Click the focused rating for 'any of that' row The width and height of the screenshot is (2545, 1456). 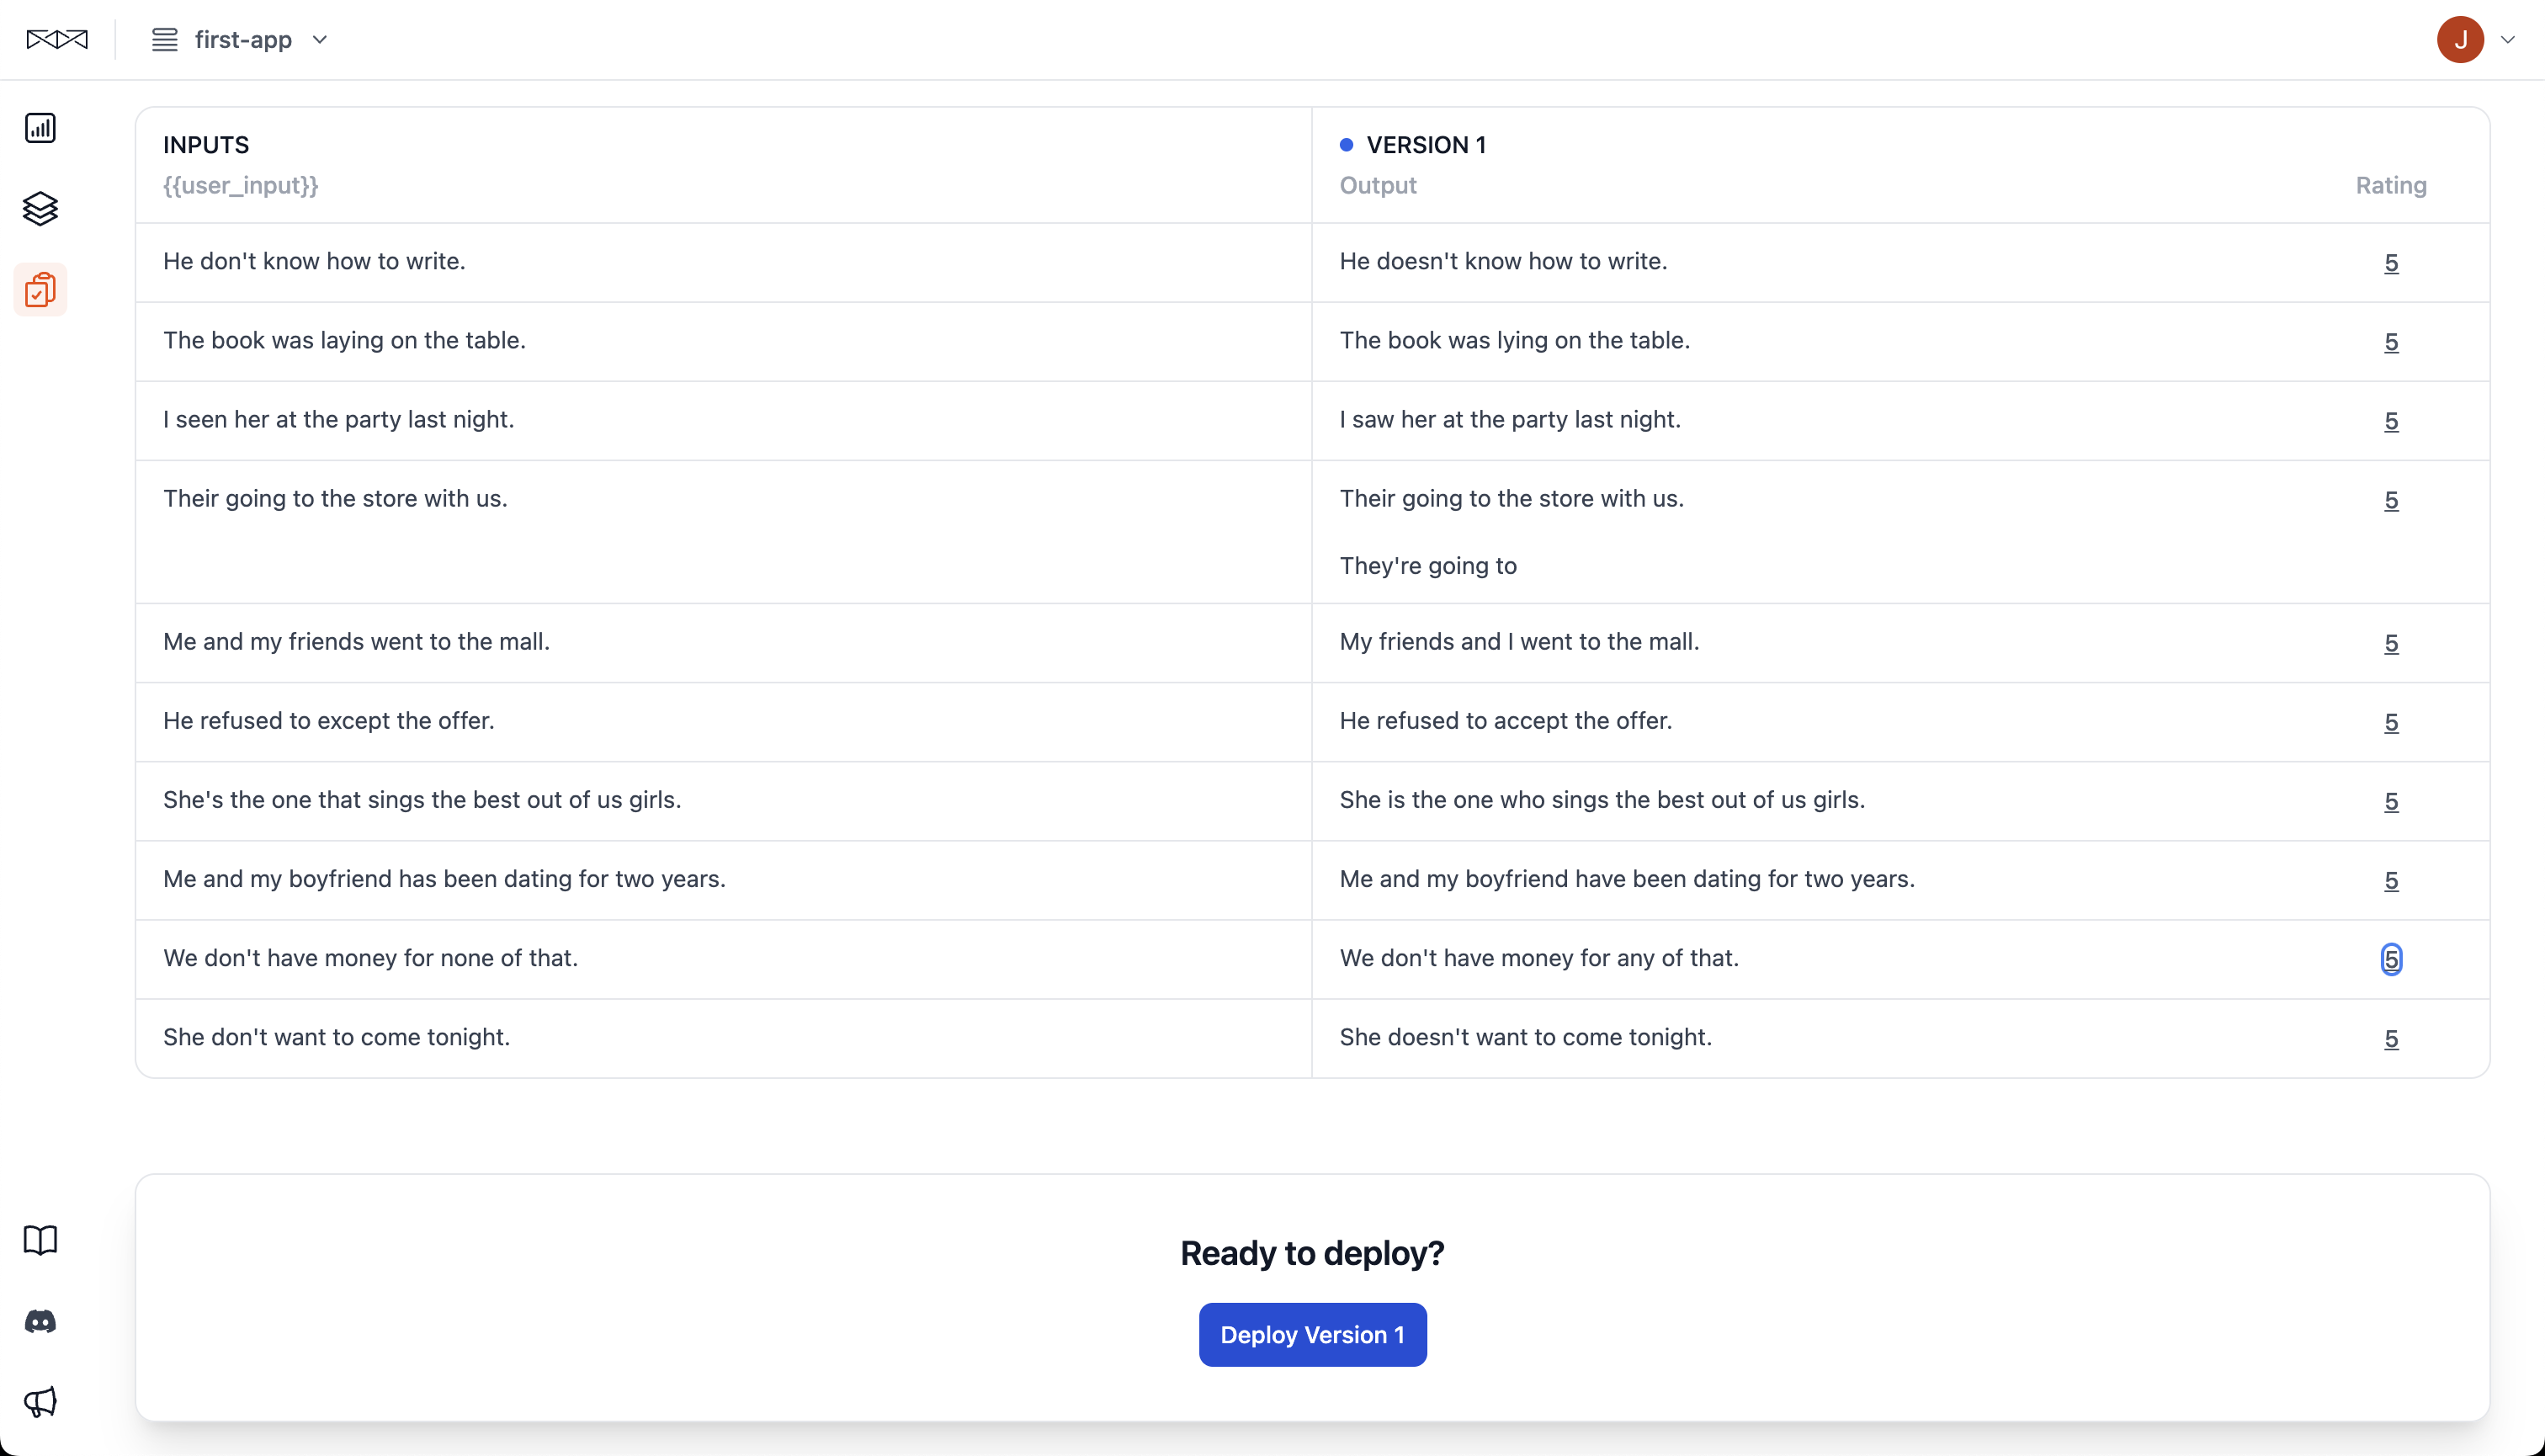(2390, 958)
